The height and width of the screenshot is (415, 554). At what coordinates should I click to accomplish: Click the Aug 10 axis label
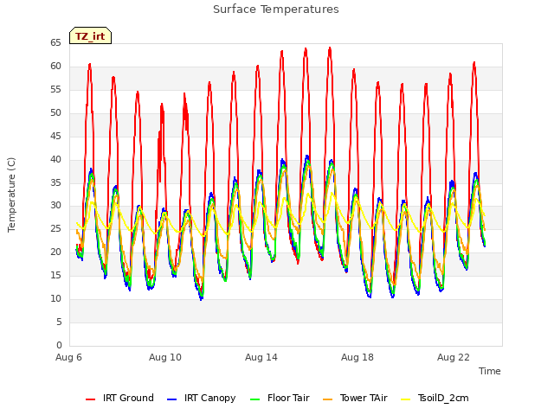point(165,357)
